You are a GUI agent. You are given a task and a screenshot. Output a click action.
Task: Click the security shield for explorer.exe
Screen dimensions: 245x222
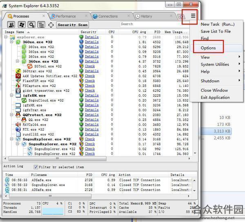(81, 37)
